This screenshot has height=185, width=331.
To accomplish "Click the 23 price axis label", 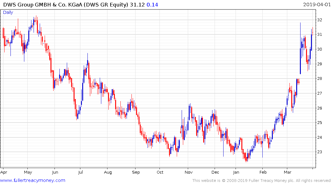I will click(320, 152).
